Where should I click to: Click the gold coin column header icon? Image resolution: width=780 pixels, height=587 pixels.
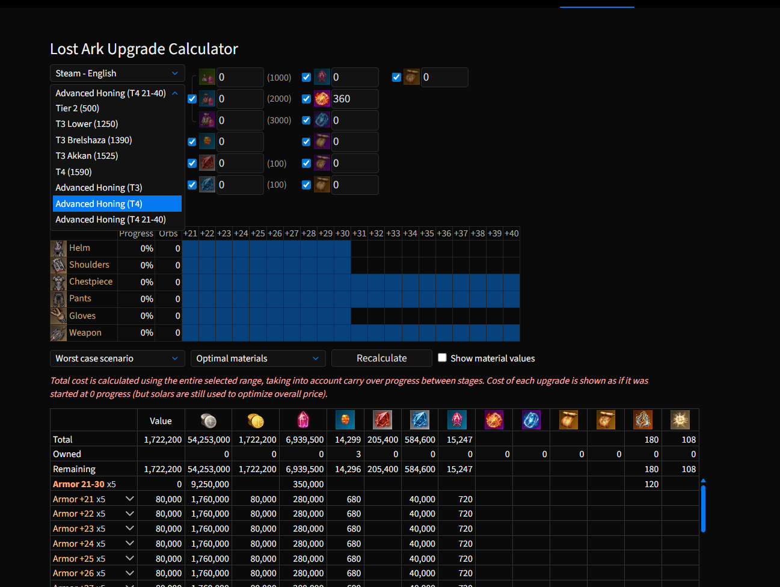(256, 420)
